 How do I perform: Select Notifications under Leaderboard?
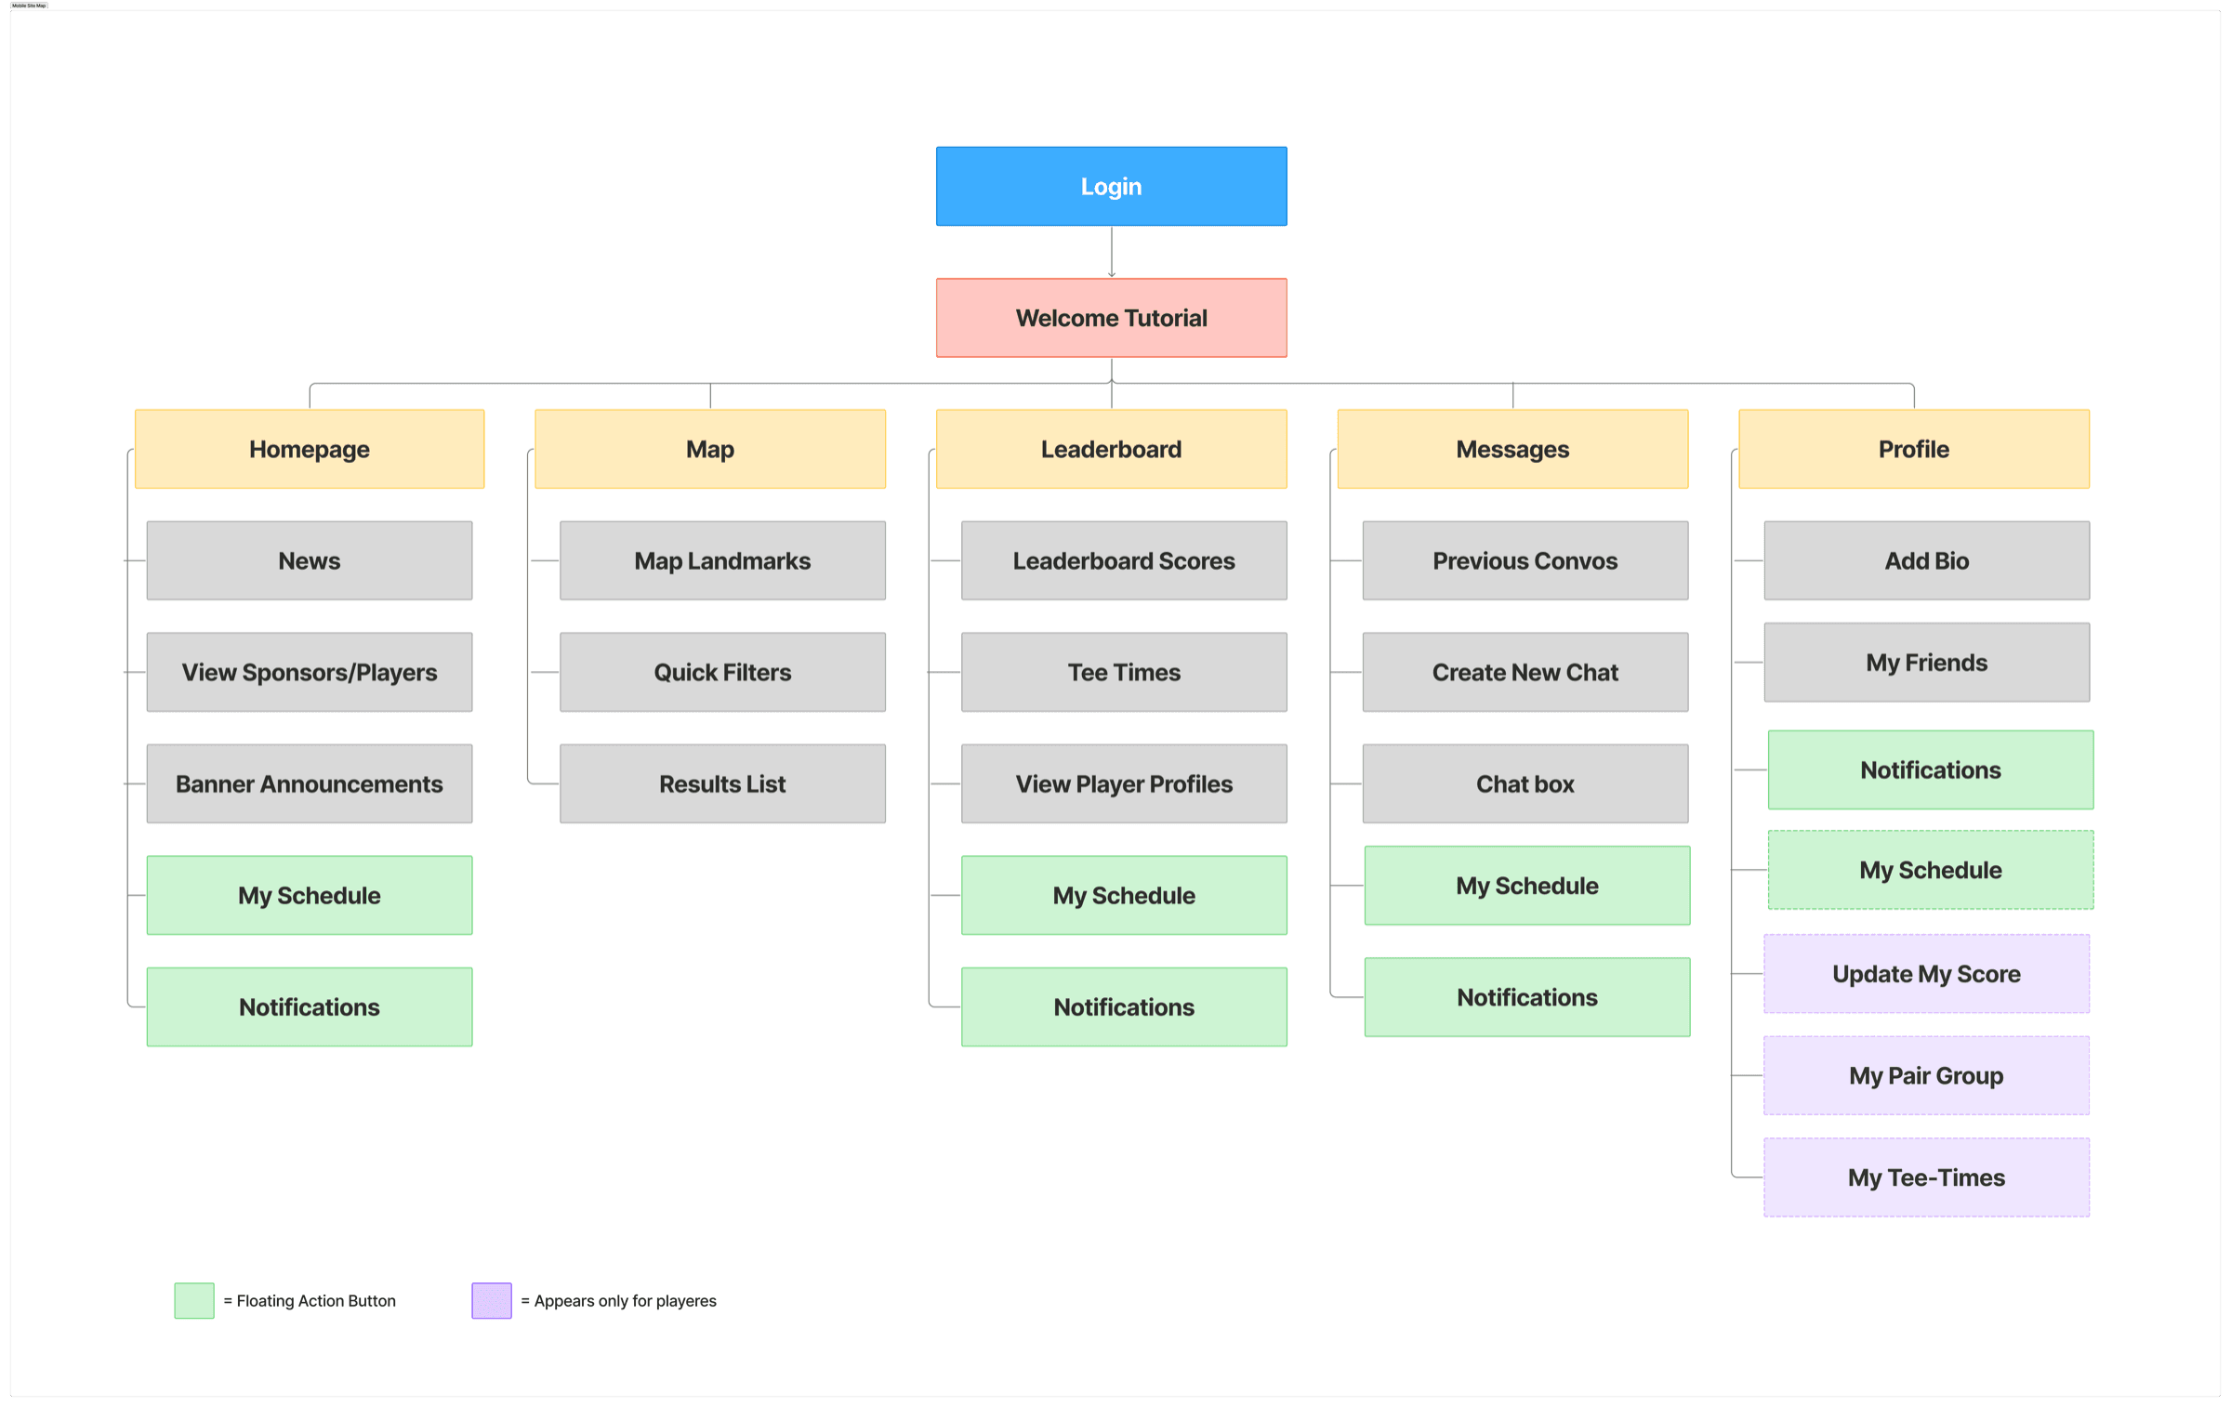click(x=1124, y=1006)
